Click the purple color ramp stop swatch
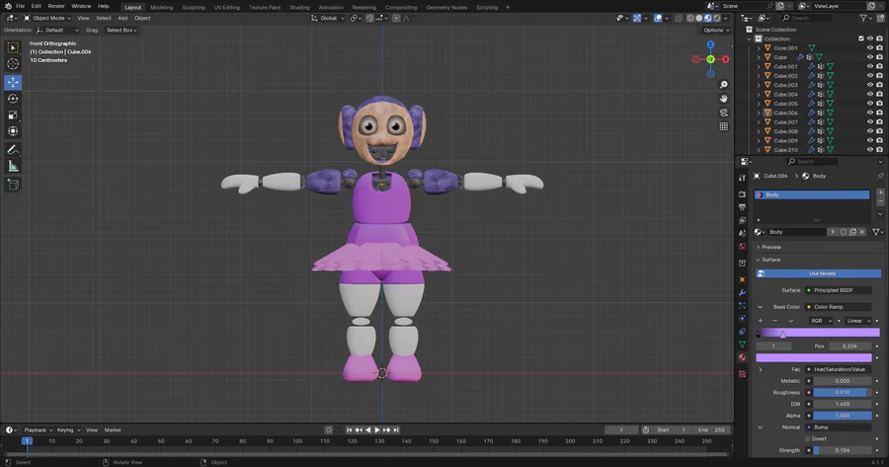This screenshot has width=889, height=467. pos(814,357)
